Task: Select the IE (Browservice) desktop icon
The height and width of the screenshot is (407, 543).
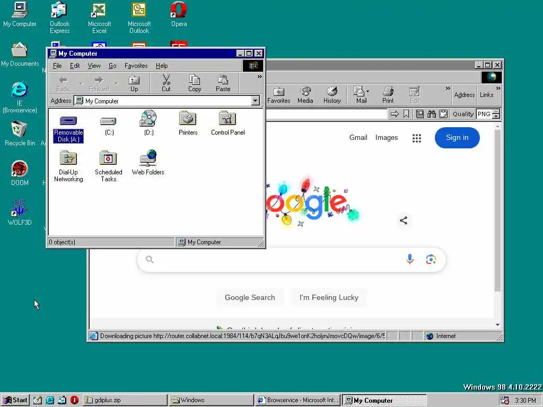Action: [x=20, y=98]
